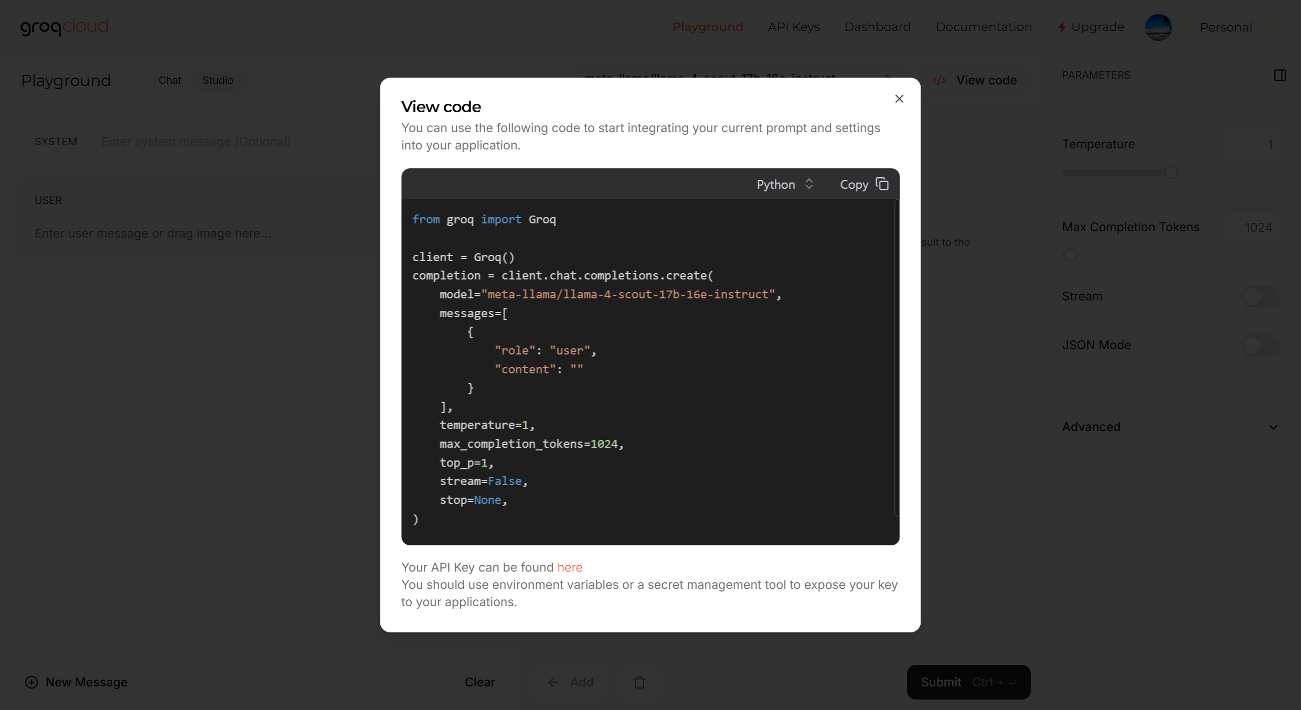Viewport: 1301px width, 710px height.
Task: Open the Personal account selector
Action: click(x=1226, y=27)
